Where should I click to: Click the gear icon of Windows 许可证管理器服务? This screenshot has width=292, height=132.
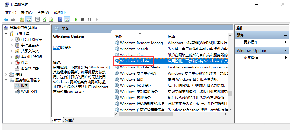tap(117, 110)
